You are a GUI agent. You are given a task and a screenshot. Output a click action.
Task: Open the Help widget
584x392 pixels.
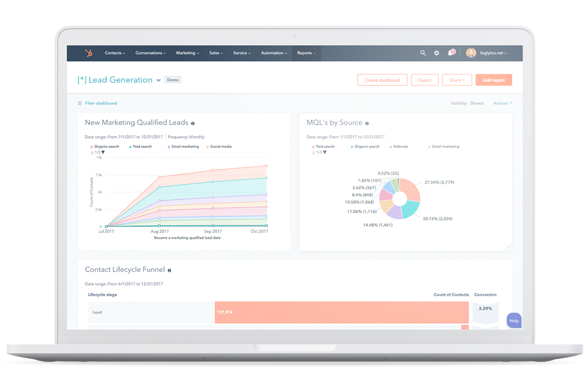[x=514, y=321]
